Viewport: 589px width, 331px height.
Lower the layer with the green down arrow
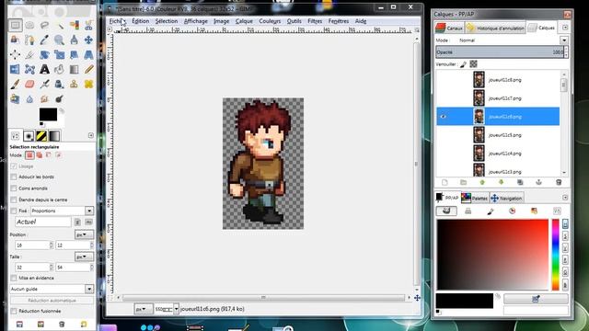501,182
